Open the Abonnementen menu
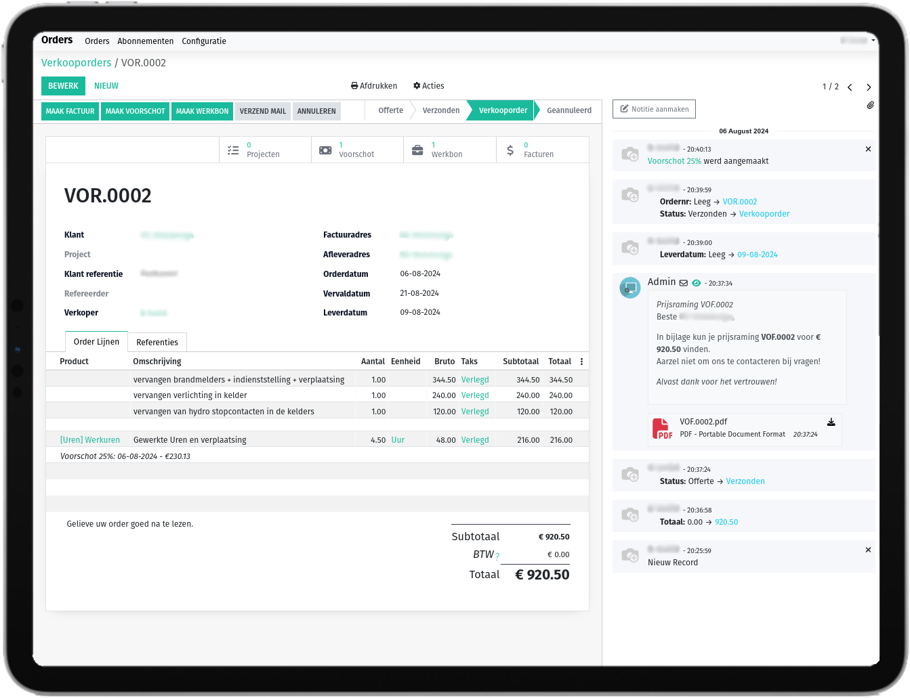This screenshot has height=698, width=910. [145, 41]
